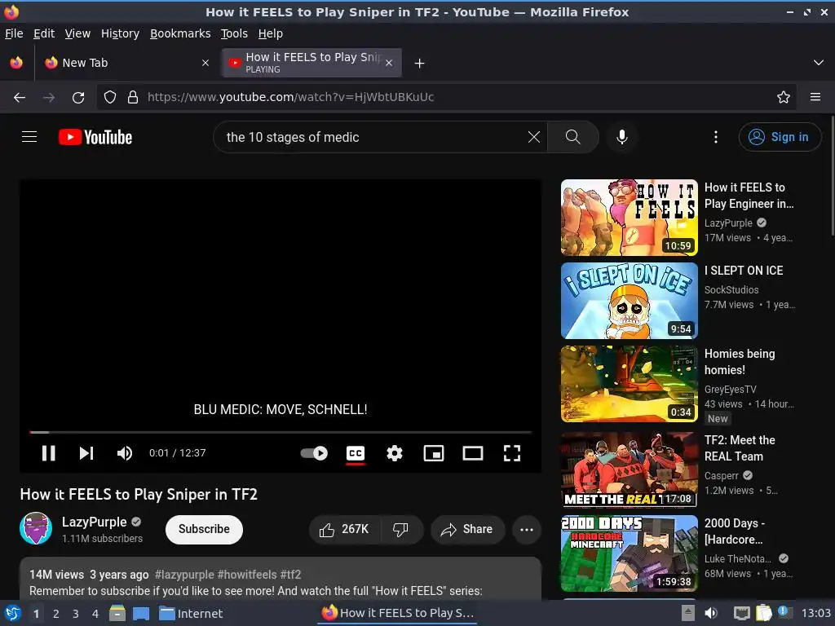
Task: Click the #lazypurple hashtag
Action: point(185,575)
